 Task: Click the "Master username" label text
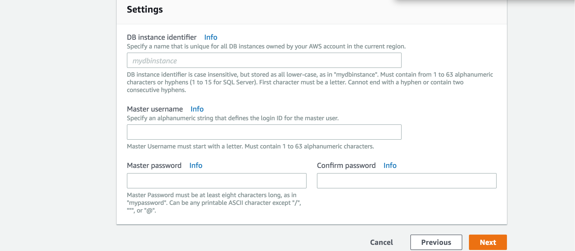click(x=155, y=109)
